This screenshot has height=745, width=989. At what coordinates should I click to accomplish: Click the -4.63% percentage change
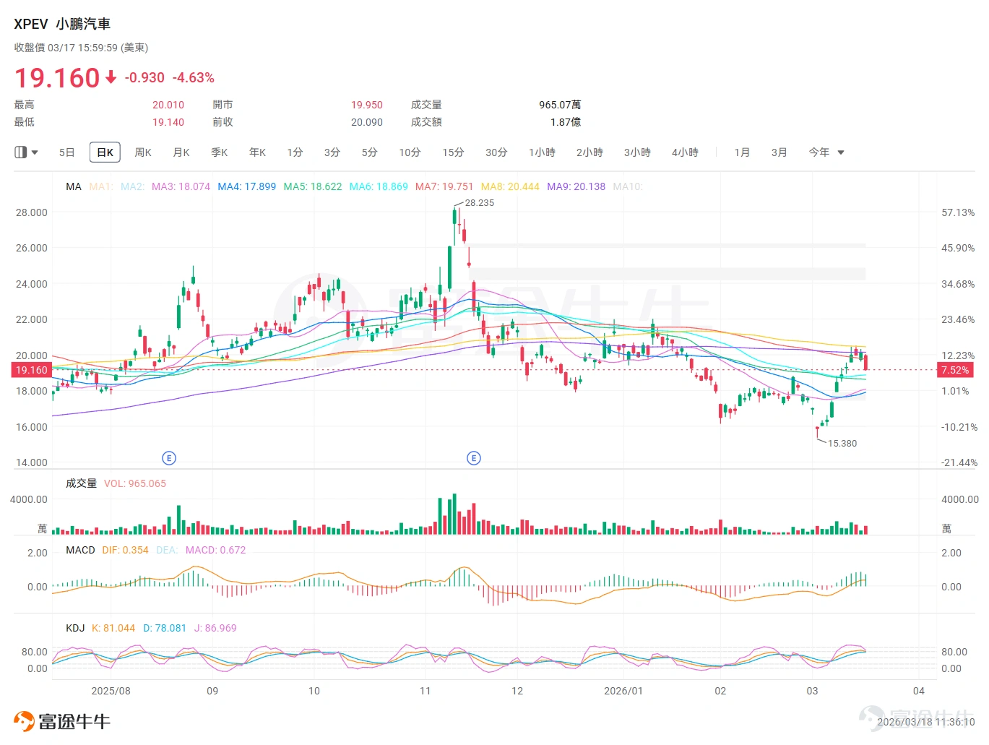pyautogui.click(x=194, y=77)
